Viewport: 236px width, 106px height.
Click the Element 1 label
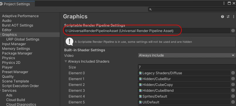pos(76,79)
